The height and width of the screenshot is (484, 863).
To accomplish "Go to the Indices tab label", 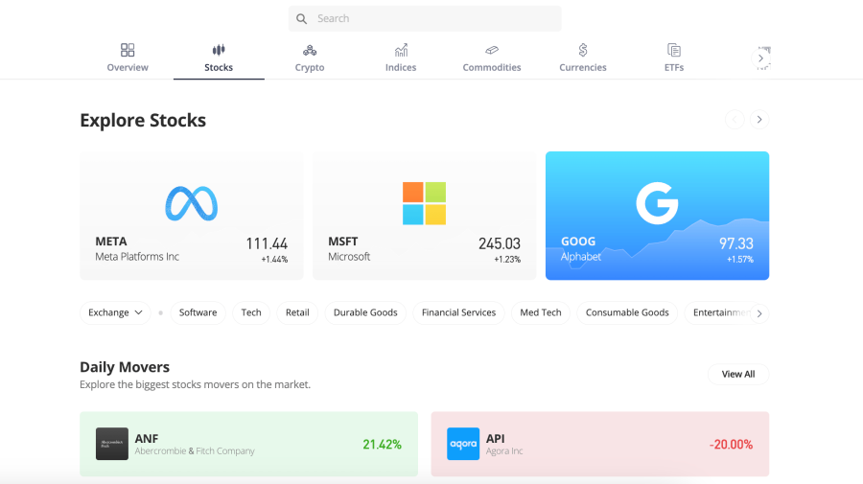I will tap(401, 67).
